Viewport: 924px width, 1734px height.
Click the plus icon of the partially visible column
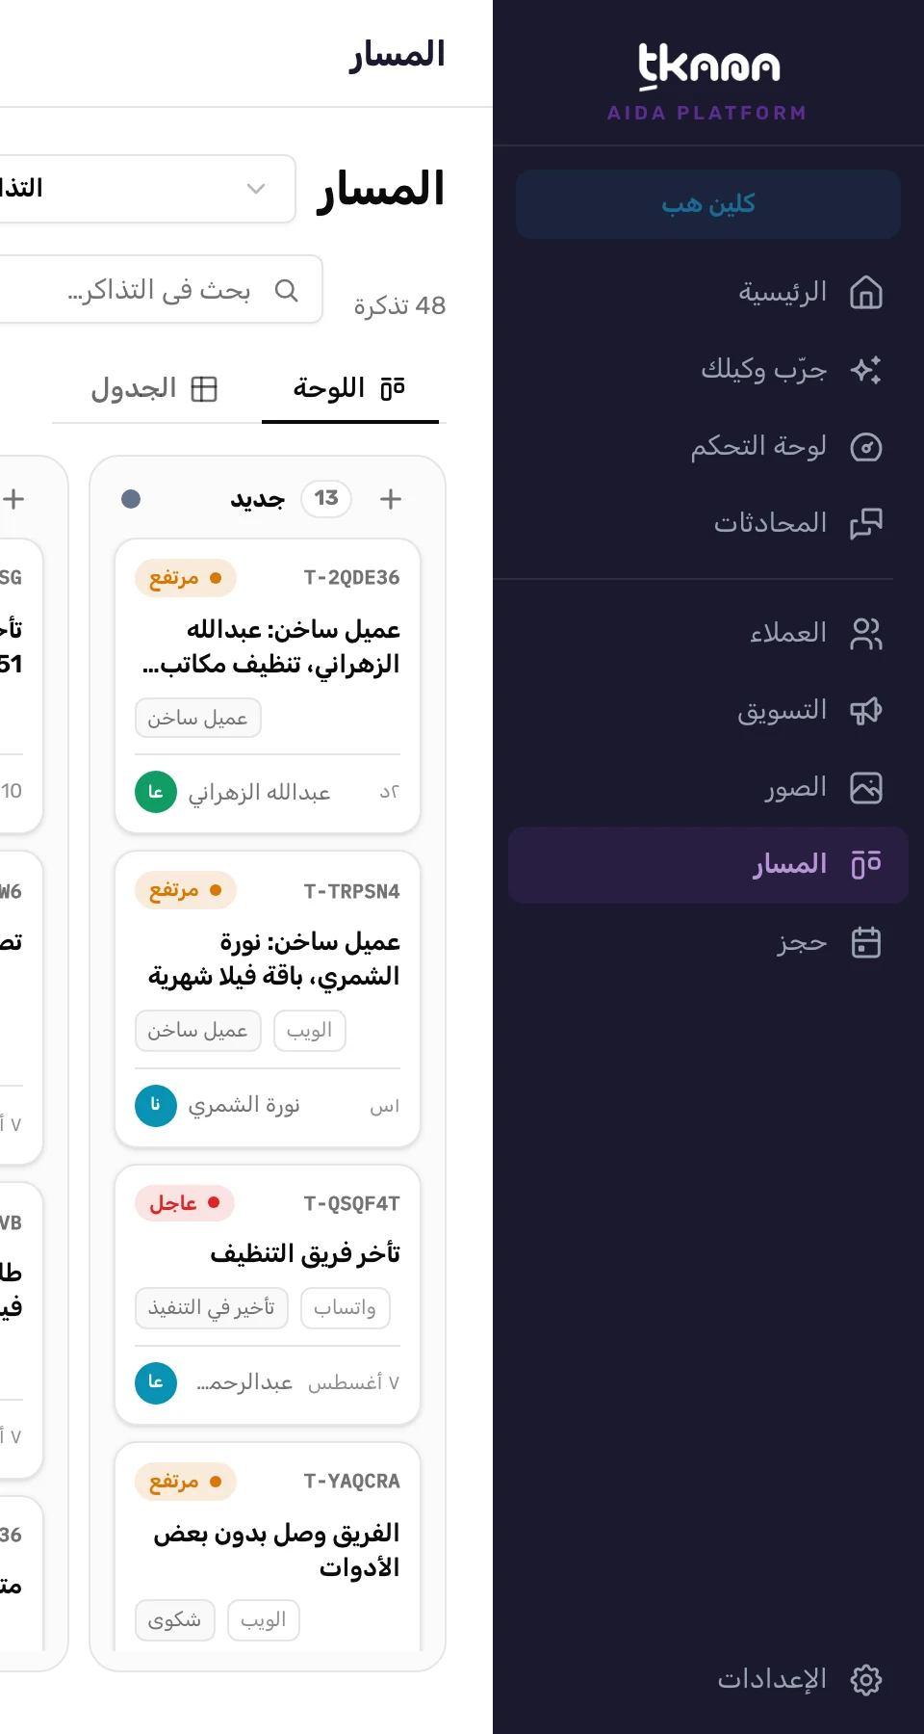[x=13, y=499]
